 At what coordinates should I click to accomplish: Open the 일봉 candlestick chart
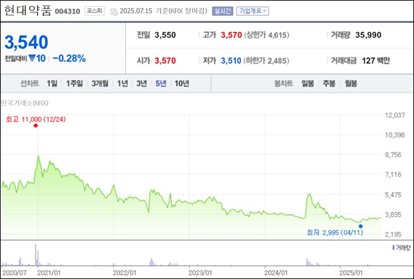click(308, 83)
